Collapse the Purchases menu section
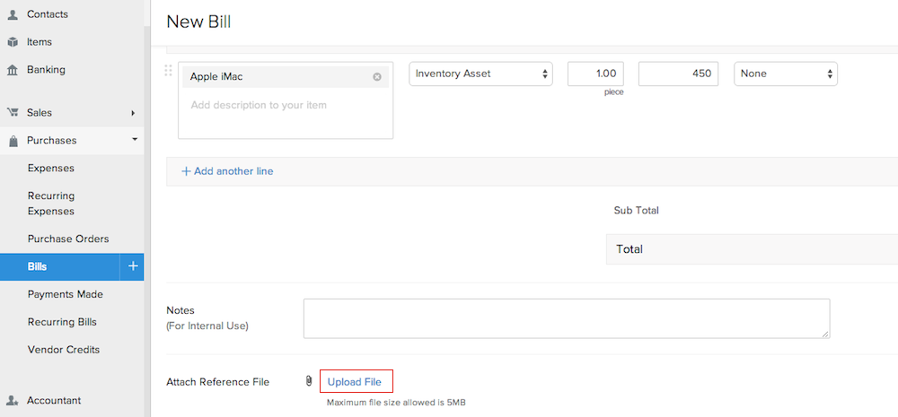The image size is (898, 417). pos(134,140)
